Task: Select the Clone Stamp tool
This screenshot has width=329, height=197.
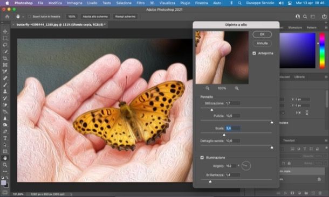Action: (x=5, y=92)
